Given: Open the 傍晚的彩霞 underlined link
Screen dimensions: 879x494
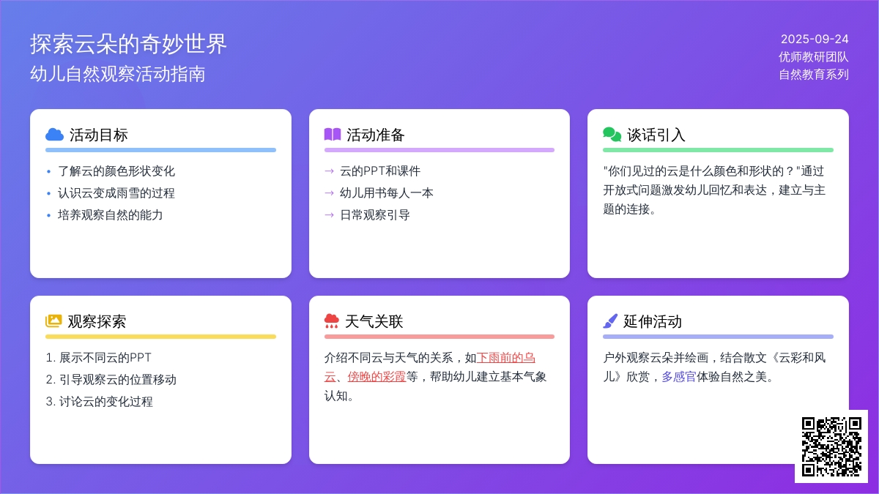Looking at the screenshot, I should (x=377, y=377).
